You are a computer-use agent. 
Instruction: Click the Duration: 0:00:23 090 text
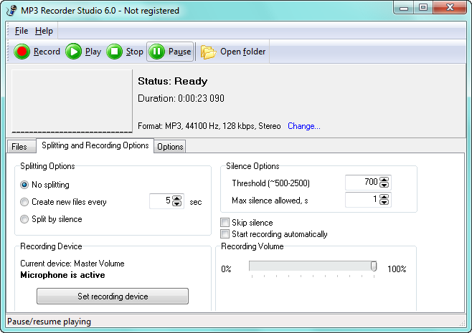point(181,98)
